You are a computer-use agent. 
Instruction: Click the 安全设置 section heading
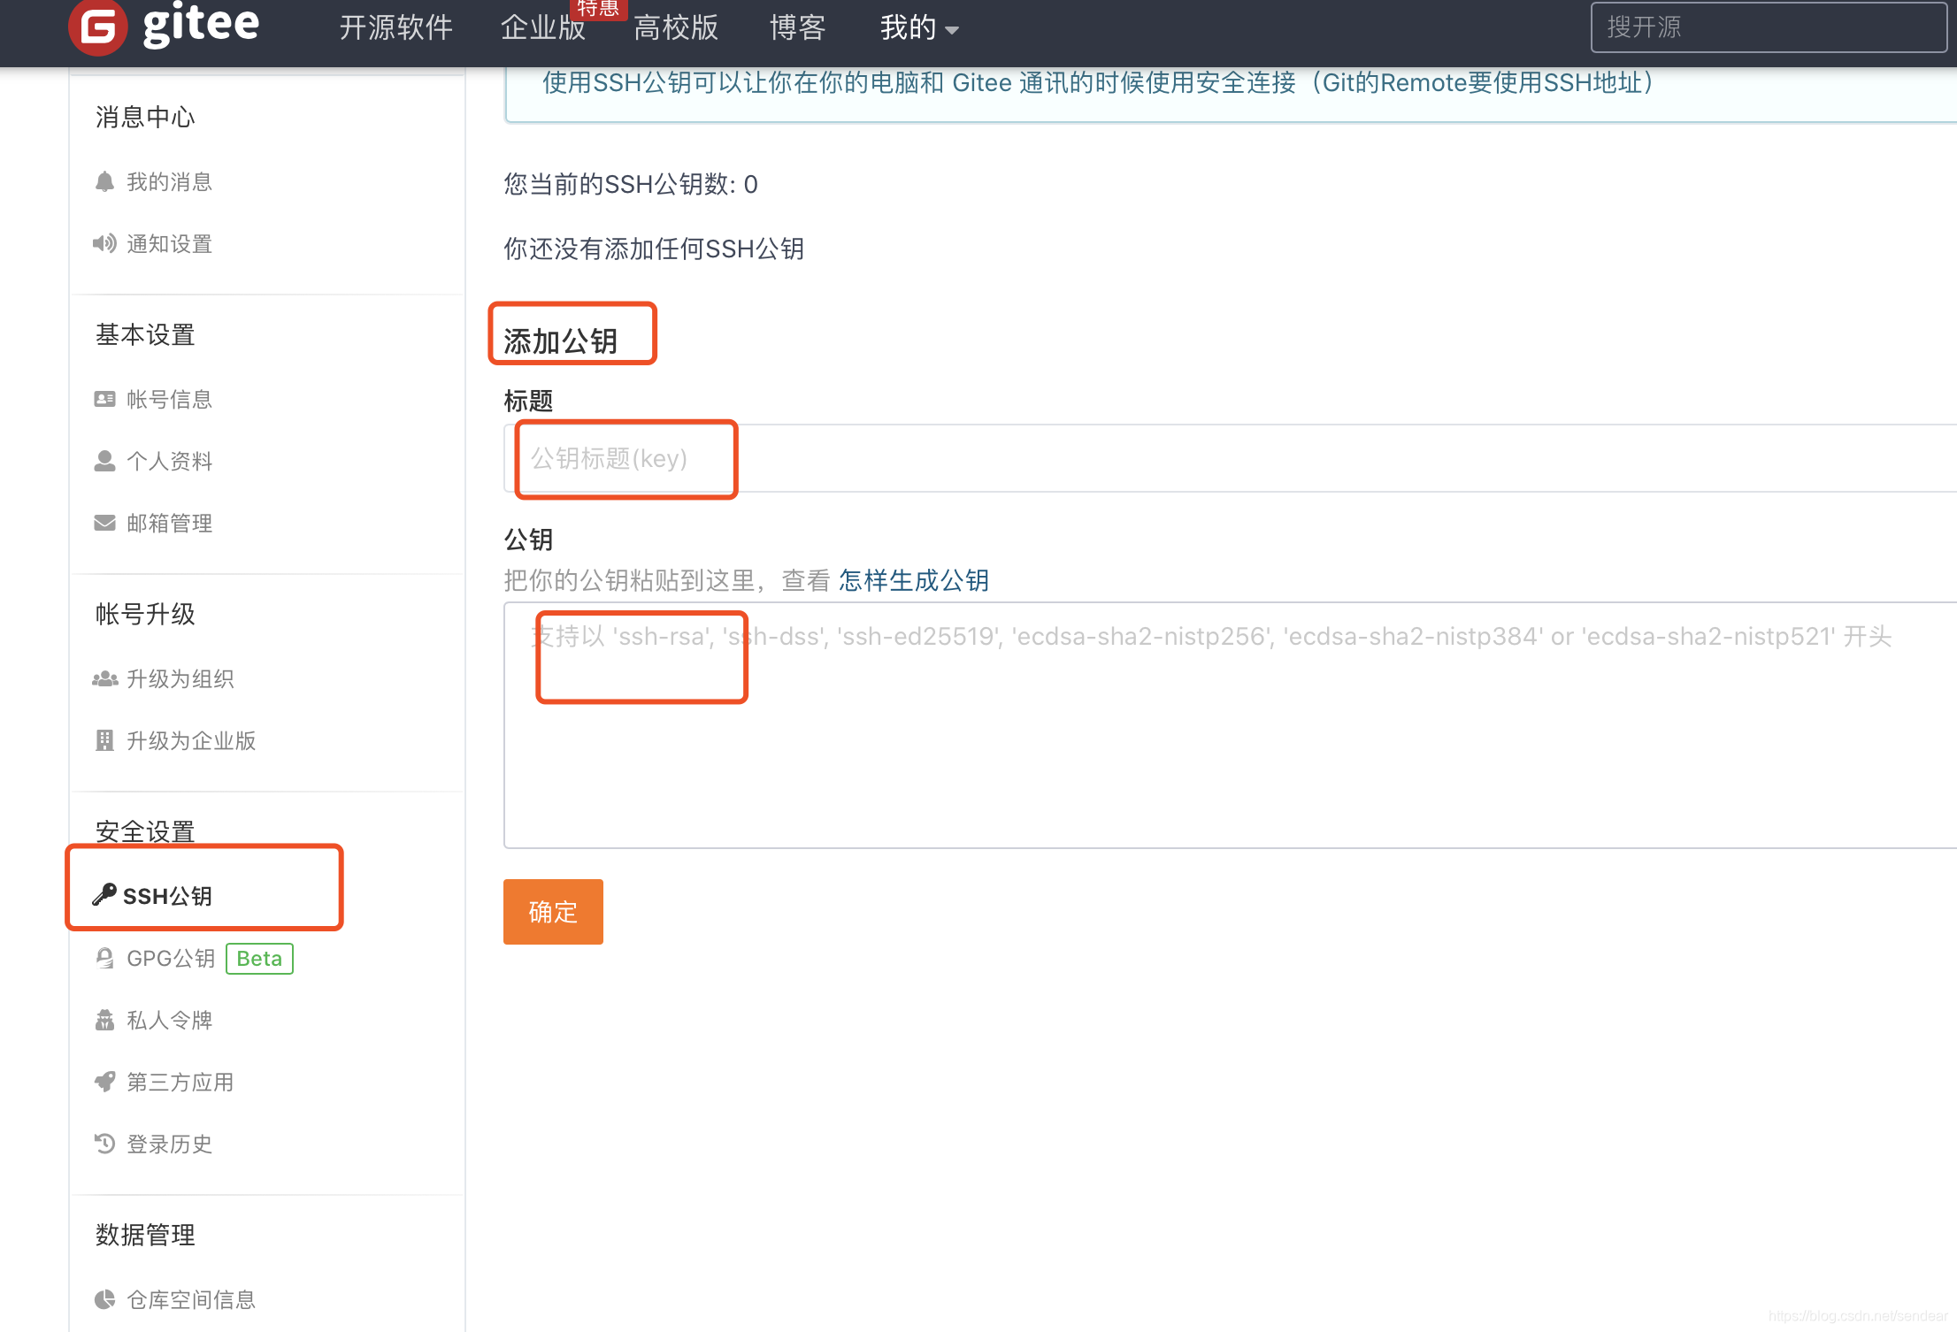pyautogui.click(x=145, y=831)
